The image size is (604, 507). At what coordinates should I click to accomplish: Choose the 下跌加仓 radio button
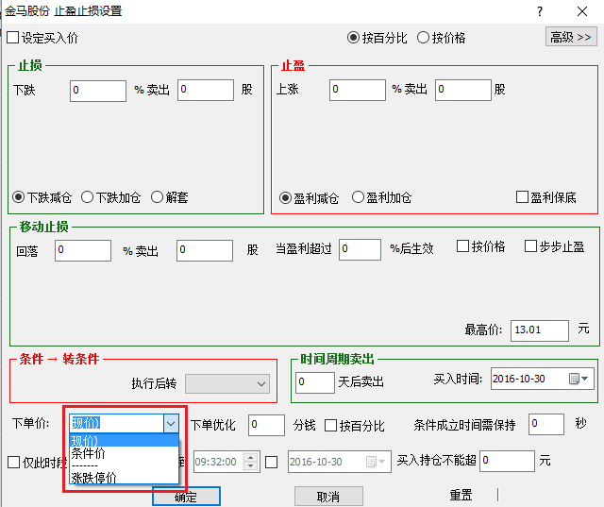click(x=88, y=197)
